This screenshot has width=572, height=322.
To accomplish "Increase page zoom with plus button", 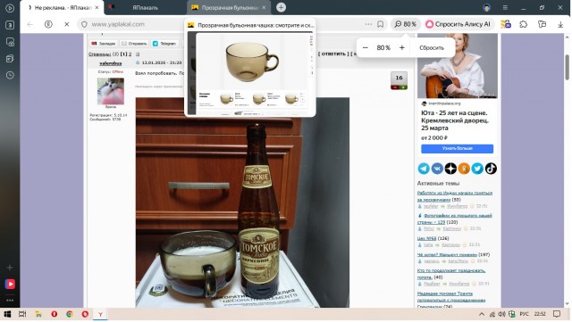I will tap(401, 47).
